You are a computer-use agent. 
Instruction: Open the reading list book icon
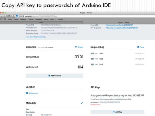(x=2, y=19)
